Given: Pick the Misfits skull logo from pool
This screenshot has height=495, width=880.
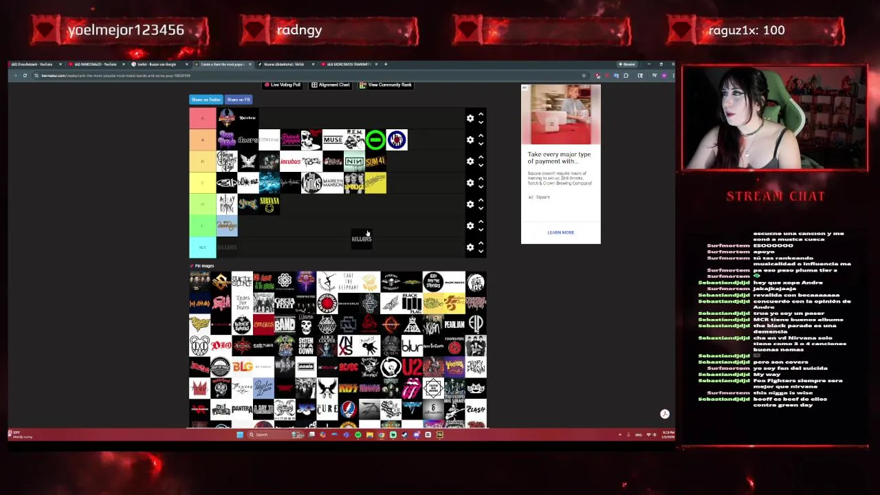Looking at the screenshot, I should tap(306, 324).
